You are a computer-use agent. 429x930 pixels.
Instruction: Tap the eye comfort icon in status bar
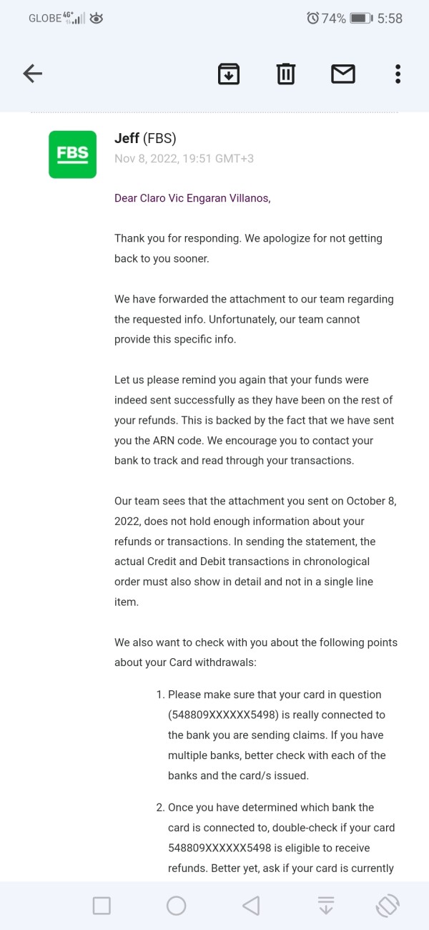[97, 19]
